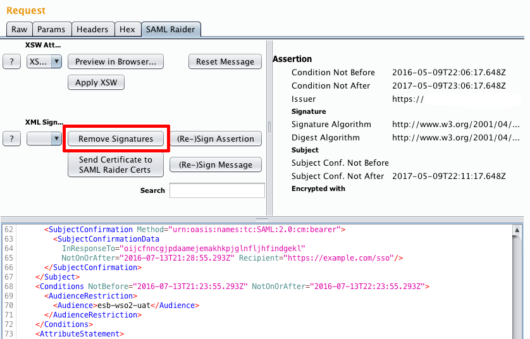The image size is (530, 339).
Task: Click Audience value esb-wso2-uat
Action: (124, 305)
